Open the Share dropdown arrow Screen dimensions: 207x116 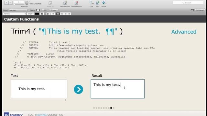click(x=106, y=4)
